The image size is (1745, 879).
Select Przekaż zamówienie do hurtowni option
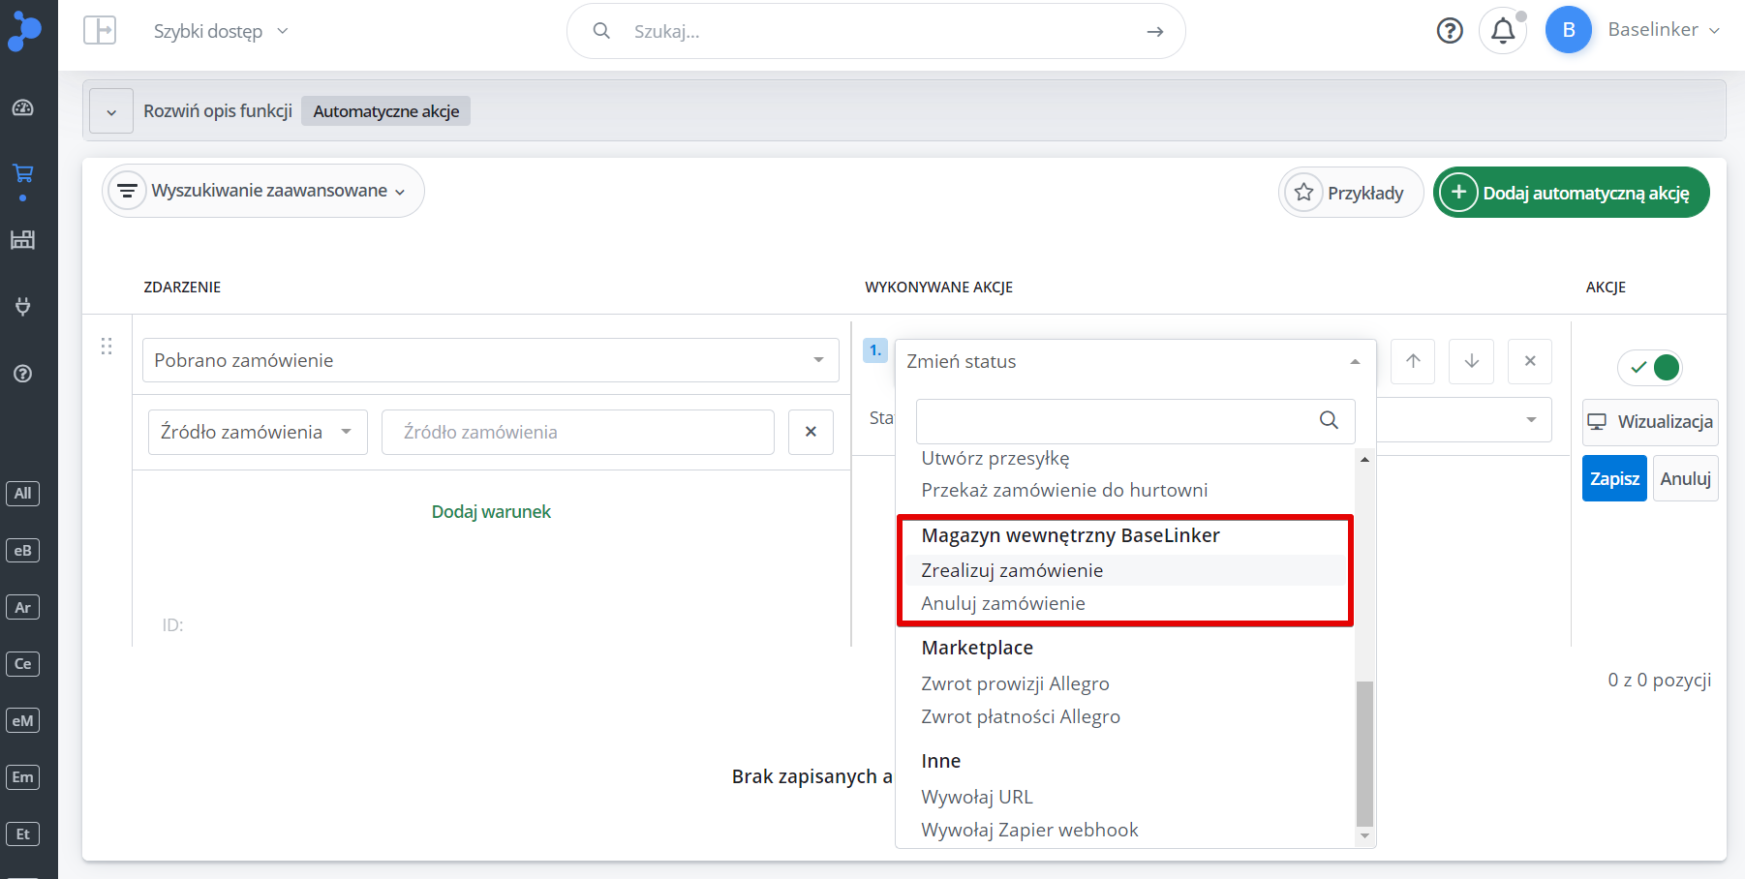[1064, 490]
